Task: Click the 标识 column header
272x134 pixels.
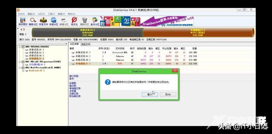Action: (x=132, y=49)
